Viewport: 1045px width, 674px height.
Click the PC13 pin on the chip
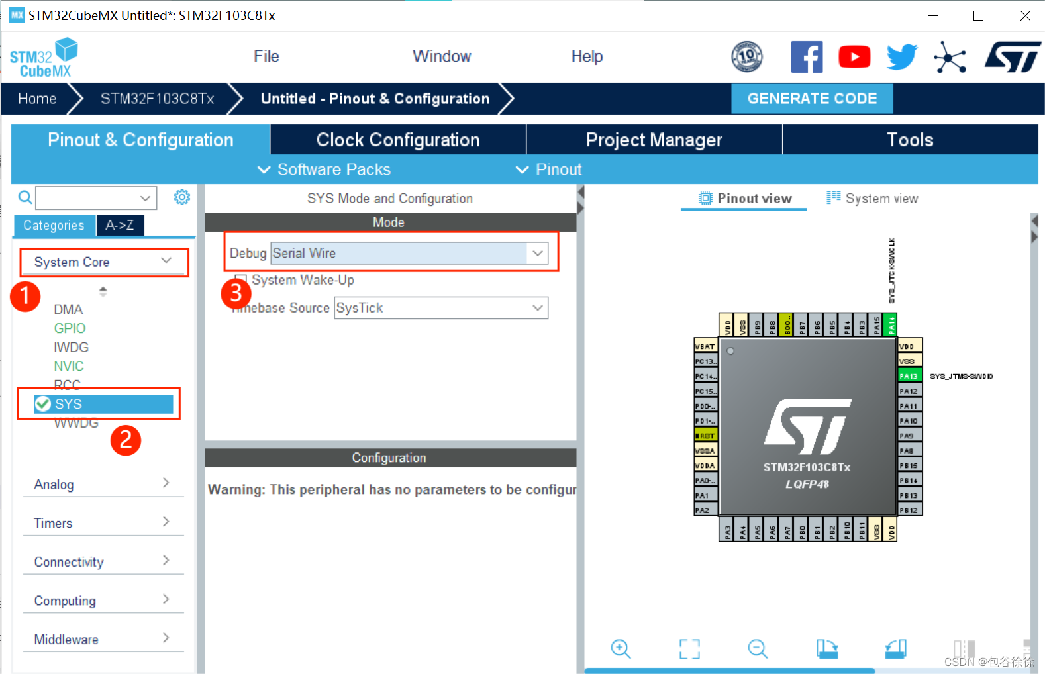706,361
